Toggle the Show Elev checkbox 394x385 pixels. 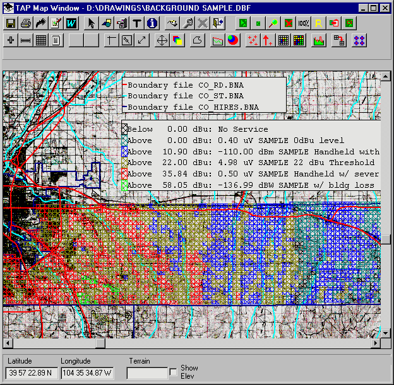pyautogui.click(x=174, y=372)
